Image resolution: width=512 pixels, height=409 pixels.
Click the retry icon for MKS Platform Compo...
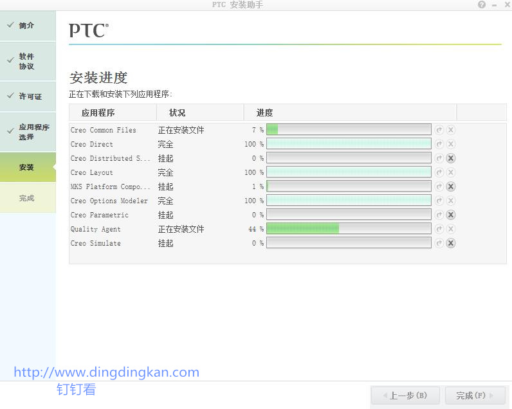(x=439, y=186)
